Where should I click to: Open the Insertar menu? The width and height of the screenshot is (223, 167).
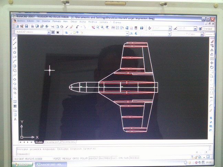tap(46, 21)
